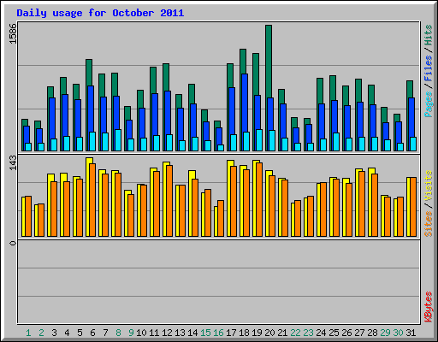Image resolution: width=438 pixels, height=342 pixels.
Task: Click the yellow sites bar for day 14
Action: [x=192, y=174]
